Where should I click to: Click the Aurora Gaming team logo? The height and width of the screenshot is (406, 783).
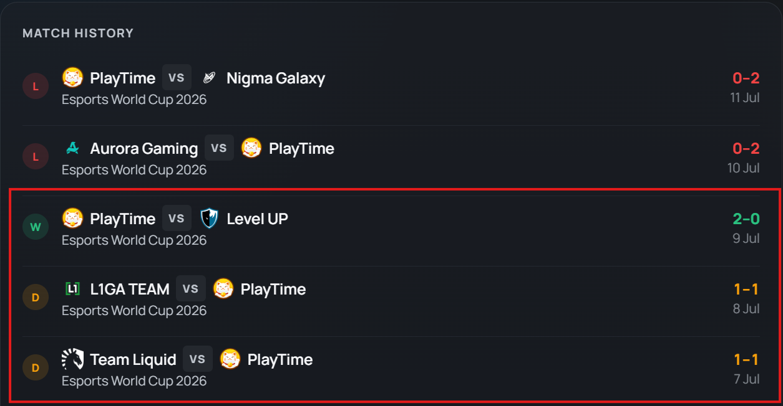[72, 148]
